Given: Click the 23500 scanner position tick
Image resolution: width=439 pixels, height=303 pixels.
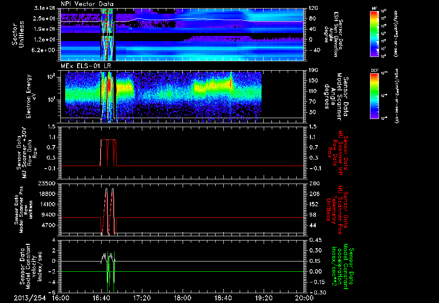Looking at the screenshot, I should click(x=47, y=183).
